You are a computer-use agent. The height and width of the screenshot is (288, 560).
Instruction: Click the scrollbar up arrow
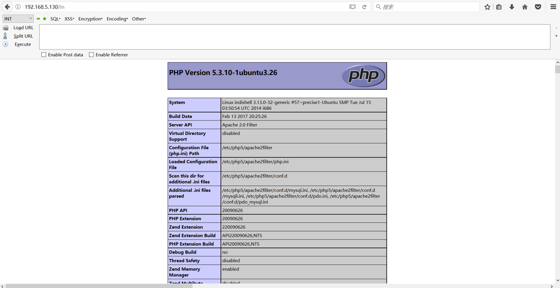[x=557, y=62]
